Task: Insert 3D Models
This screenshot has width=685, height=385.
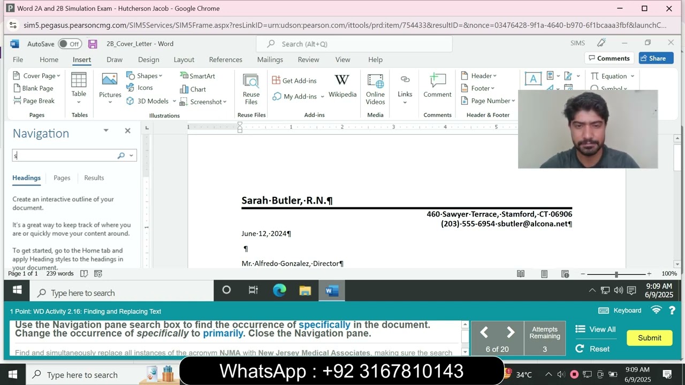Action: point(148,101)
